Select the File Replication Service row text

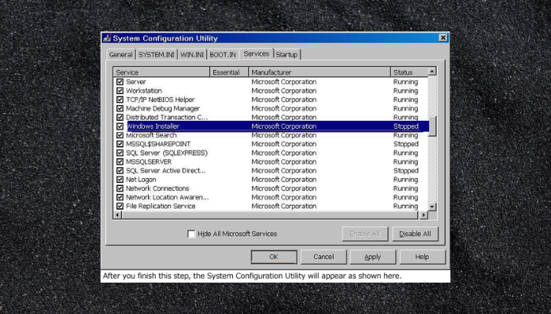[161, 206]
